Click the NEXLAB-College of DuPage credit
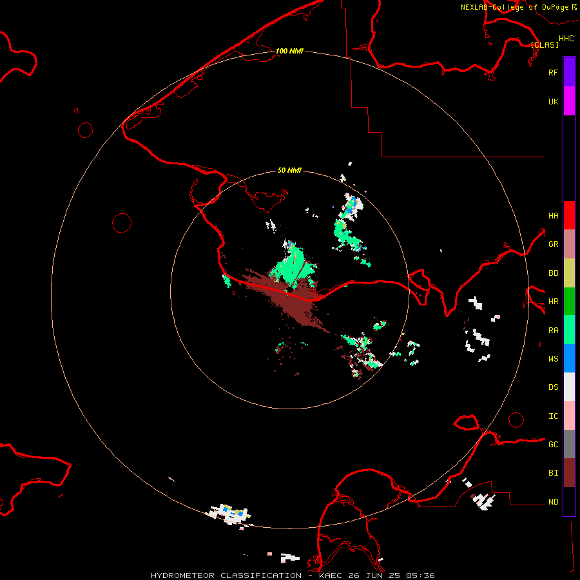Image resolution: width=580 pixels, height=580 pixels. [x=518, y=7]
